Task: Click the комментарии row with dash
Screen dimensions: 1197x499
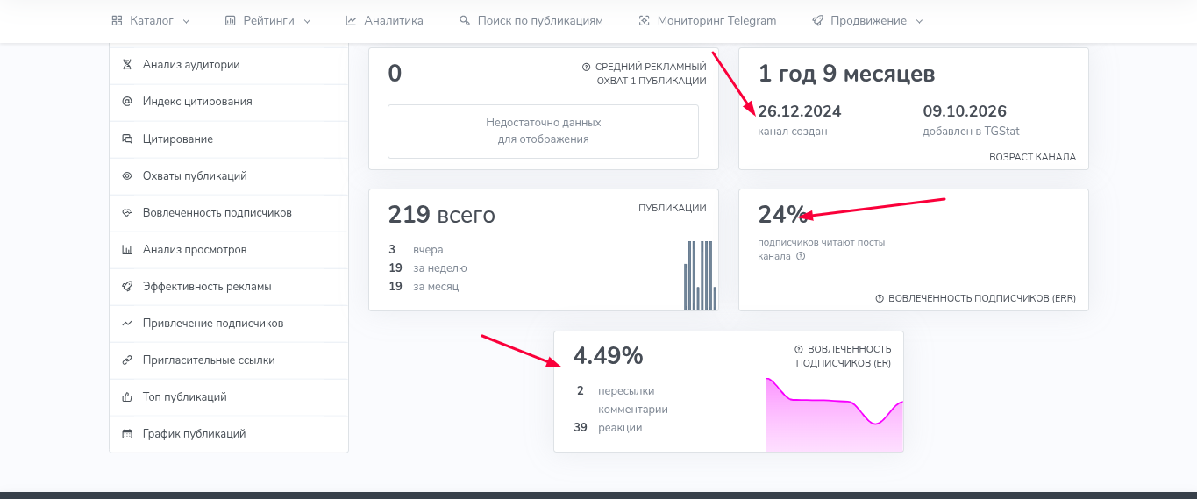Action: point(621,410)
